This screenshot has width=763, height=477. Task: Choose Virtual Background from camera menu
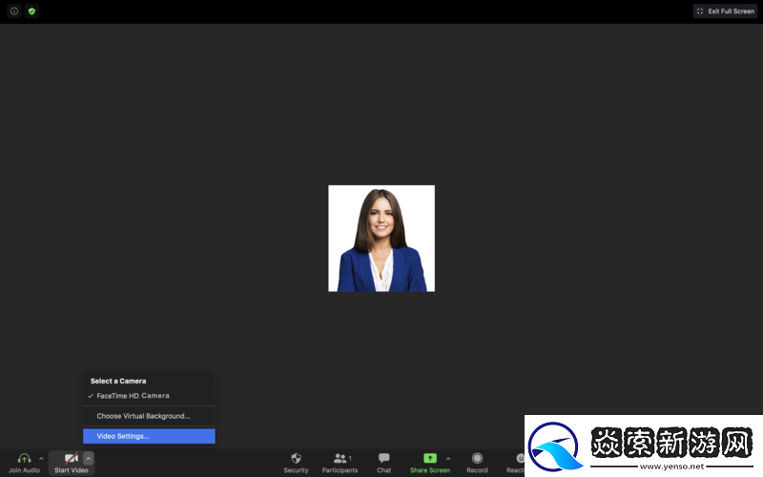coord(143,416)
